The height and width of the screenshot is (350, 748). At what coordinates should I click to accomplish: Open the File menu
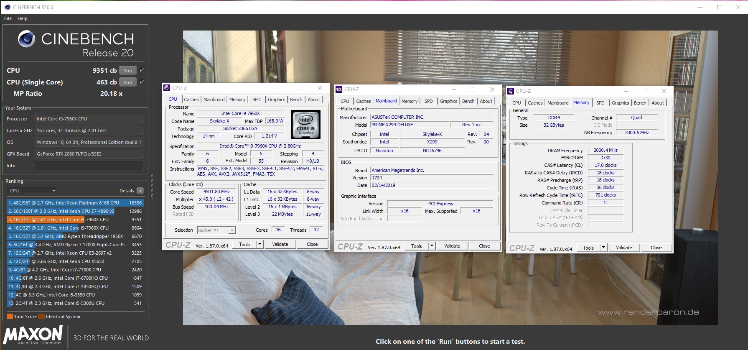pyautogui.click(x=8, y=18)
